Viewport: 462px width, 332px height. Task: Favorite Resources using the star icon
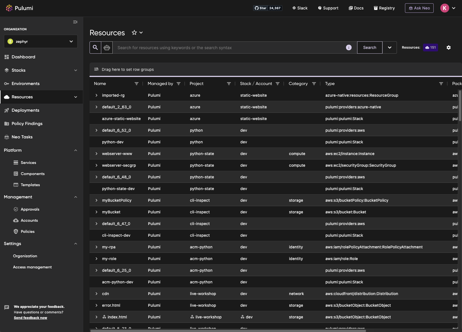[134, 33]
